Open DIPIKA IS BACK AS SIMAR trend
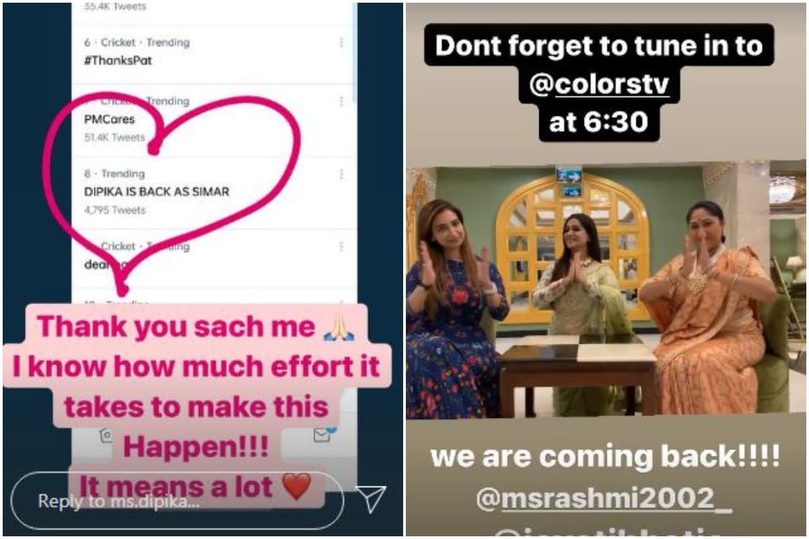Image resolution: width=809 pixels, height=539 pixels. coord(156,191)
